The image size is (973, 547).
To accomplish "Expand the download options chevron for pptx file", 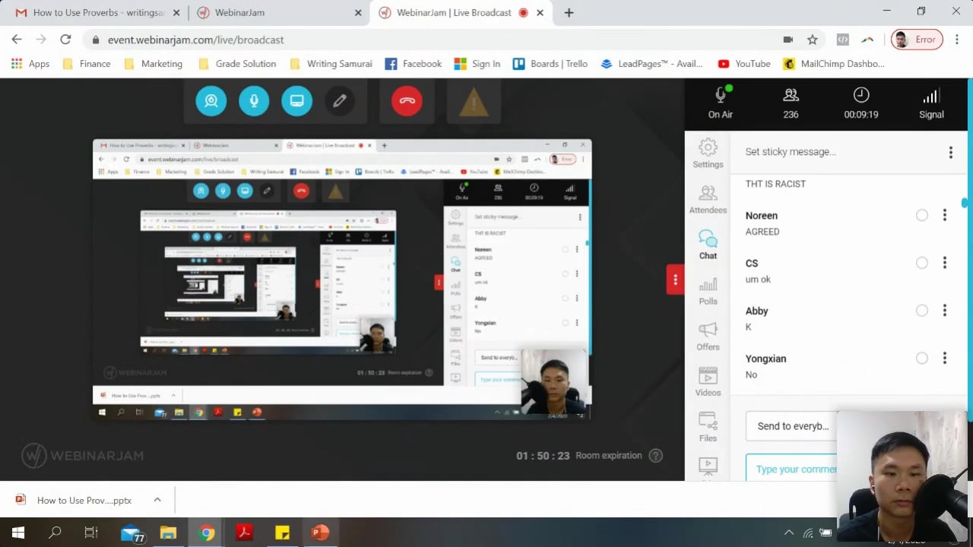I will [157, 500].
